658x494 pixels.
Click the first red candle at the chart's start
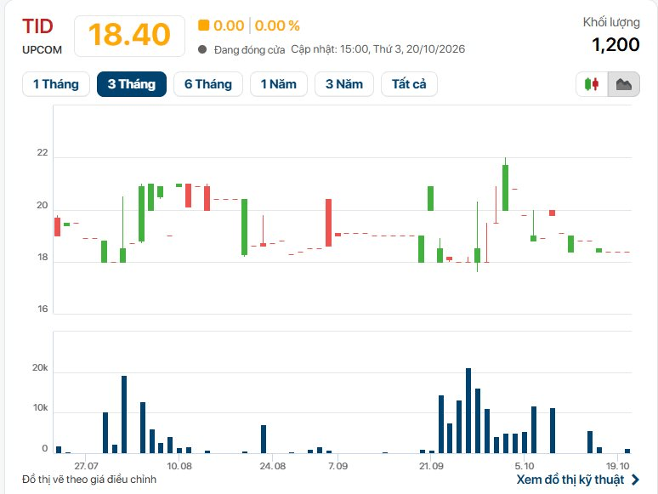tap(58, 227)
